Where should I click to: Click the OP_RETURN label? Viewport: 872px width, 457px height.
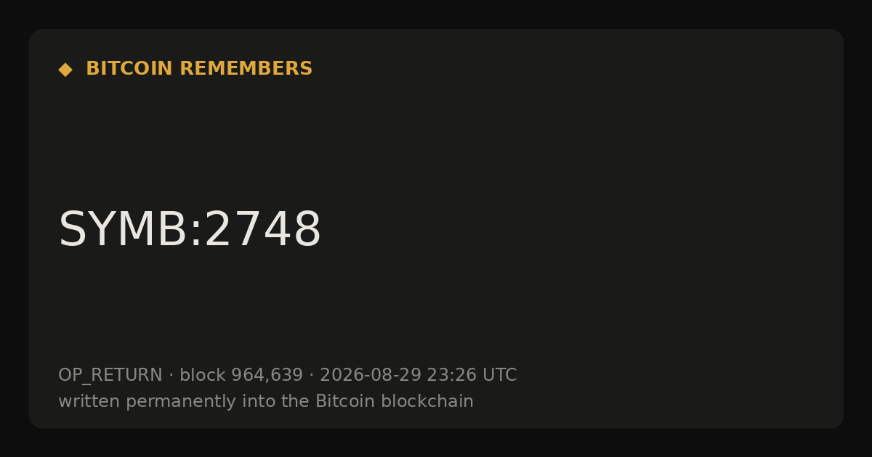click(x=110, y=376)
